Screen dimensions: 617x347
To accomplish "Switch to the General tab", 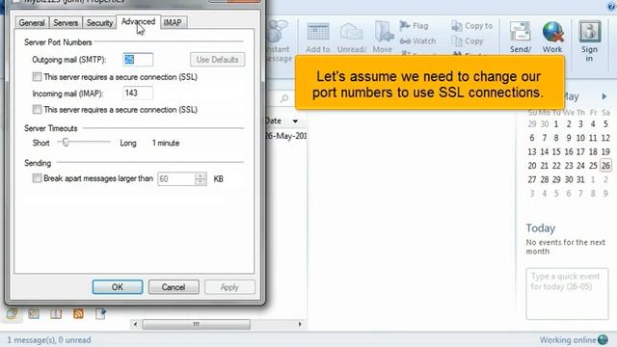I will [32, 23].
